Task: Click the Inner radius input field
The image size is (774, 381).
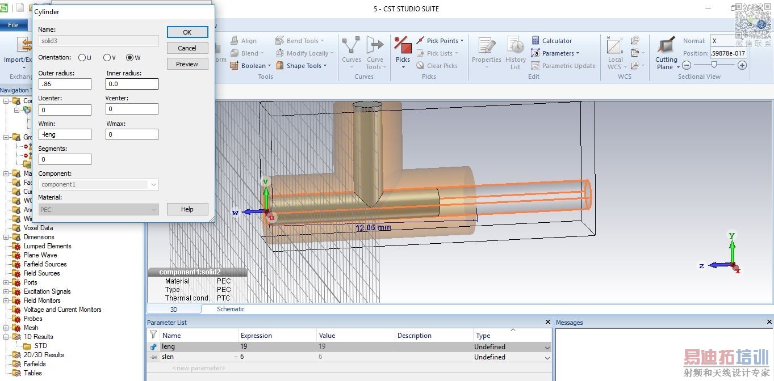Action: [x=132, y=84]
